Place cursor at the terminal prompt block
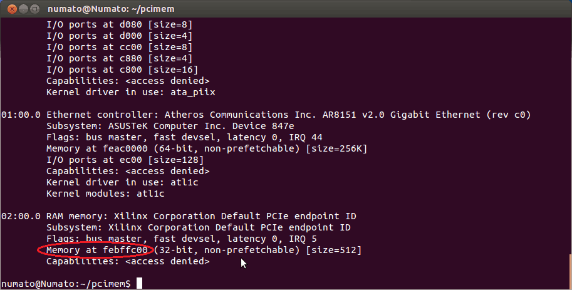The height and width of the screenshot is (290, 572). click(138, 284)
